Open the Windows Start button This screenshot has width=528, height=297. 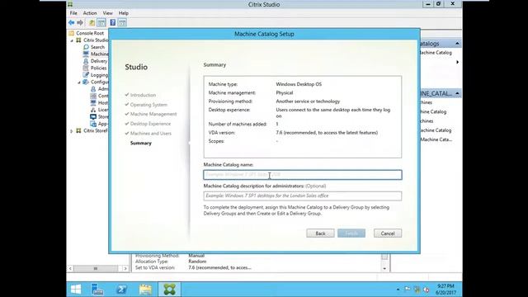tap(76, 290)
